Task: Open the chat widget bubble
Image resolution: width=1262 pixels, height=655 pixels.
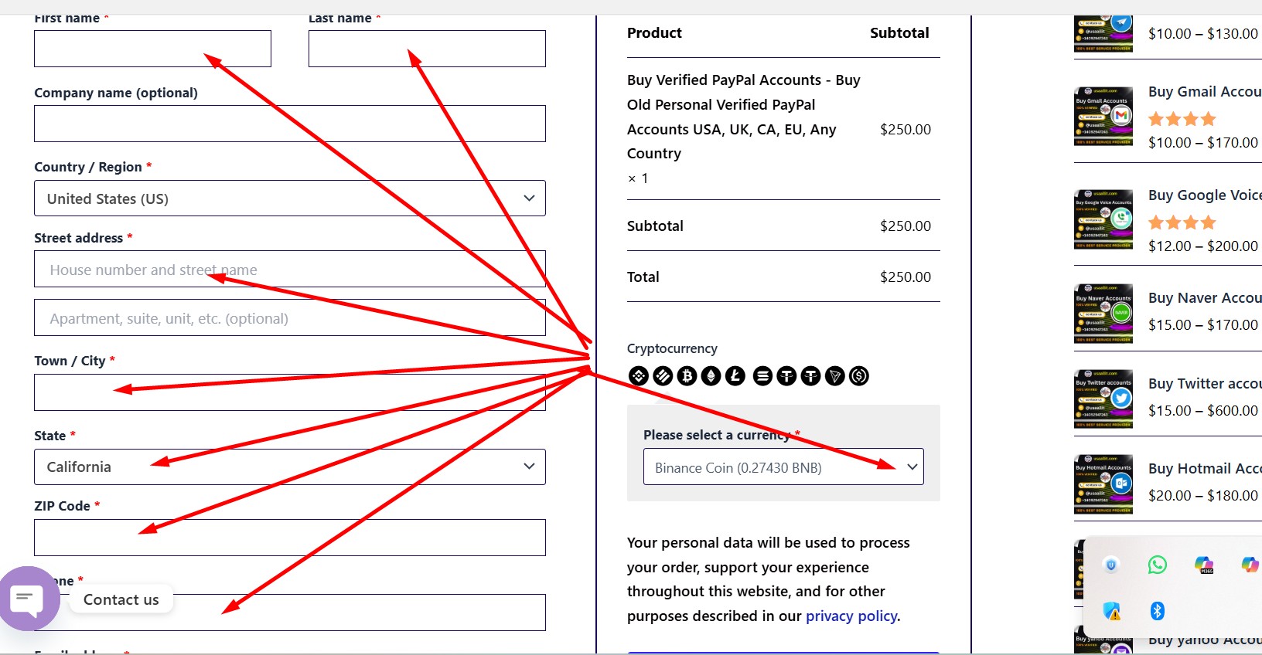Action: (x=30, y=598)
